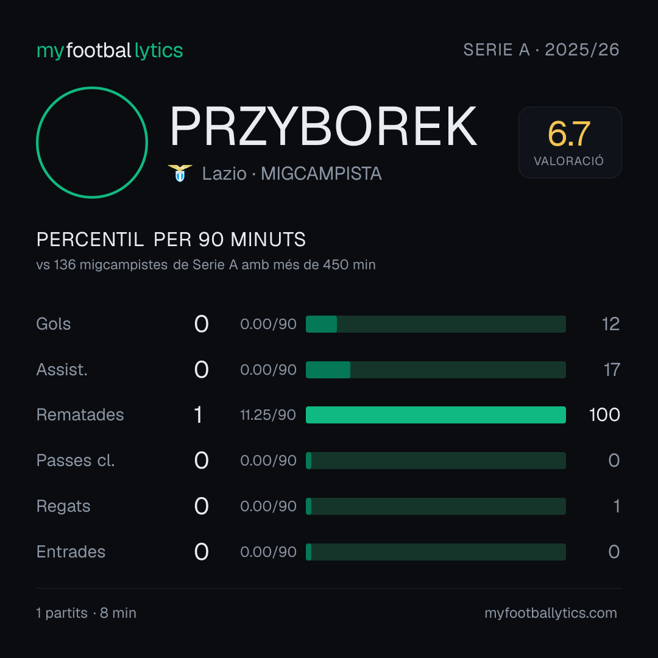Click the 100 percentile value for Rematades
Screen dimensions: 658x658
coord(604,415)
